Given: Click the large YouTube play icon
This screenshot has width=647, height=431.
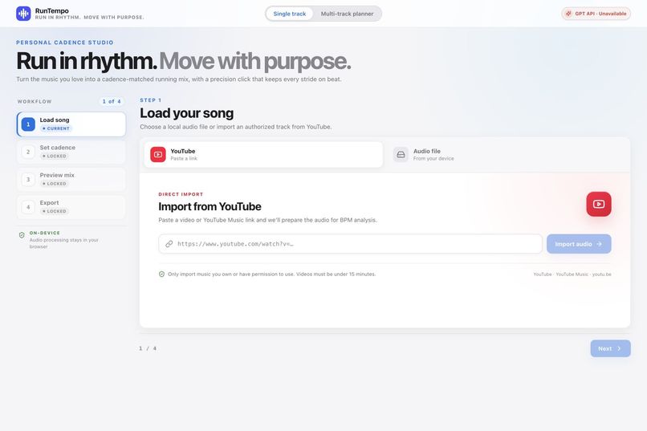Looking at the screenshot, I should pos(599,204).
